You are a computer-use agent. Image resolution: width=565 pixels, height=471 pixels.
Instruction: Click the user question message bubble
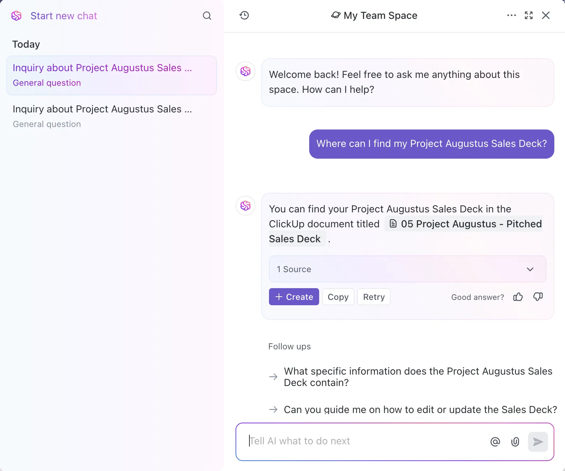pos(432,144)
